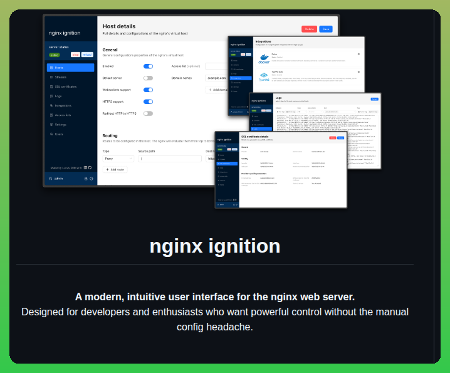The height and width of the screenshot is (373, 450).
Task: Click the Routing section heading
Action: coord(110,136)
